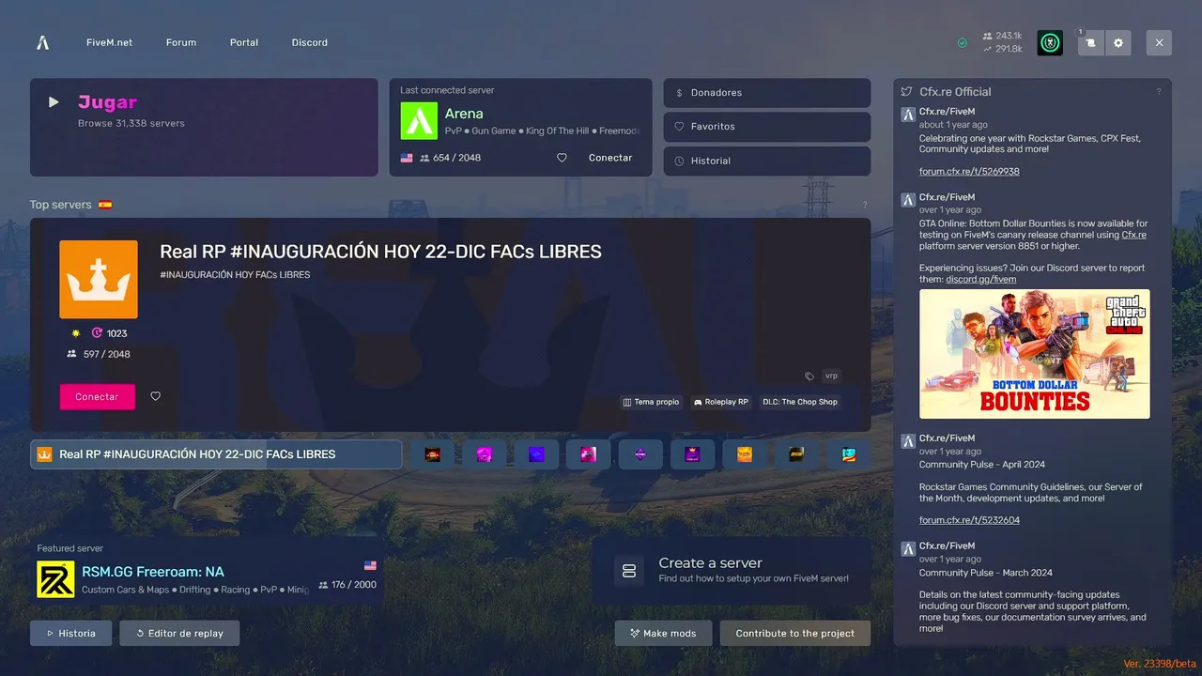Open discord.gg/fivem link
Image resolution: width=1202 pixels, height=676 pixels.
pyautogui.click(x=980, y=279)
